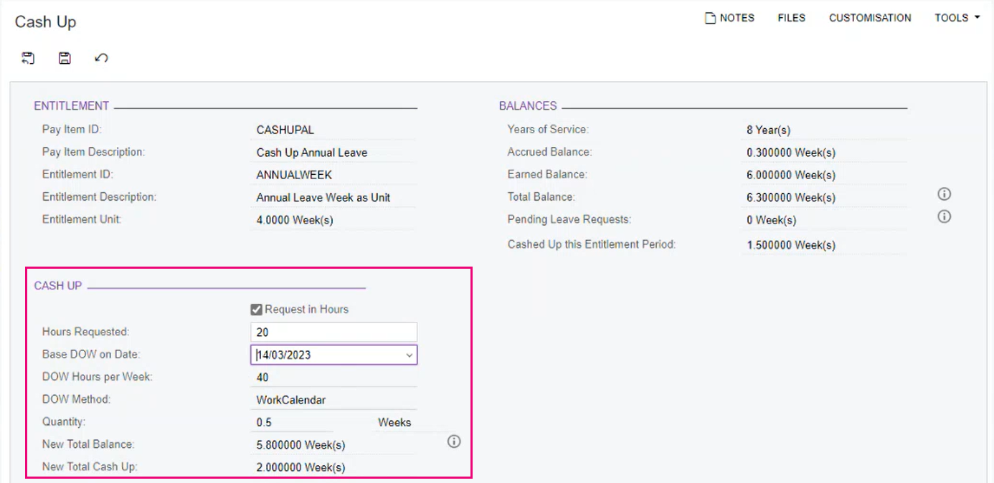The height and width of the screenshot is (483, 994).
Task: Click the Pay Item ID value CASHUPAL
Action: tap(285, 130)
